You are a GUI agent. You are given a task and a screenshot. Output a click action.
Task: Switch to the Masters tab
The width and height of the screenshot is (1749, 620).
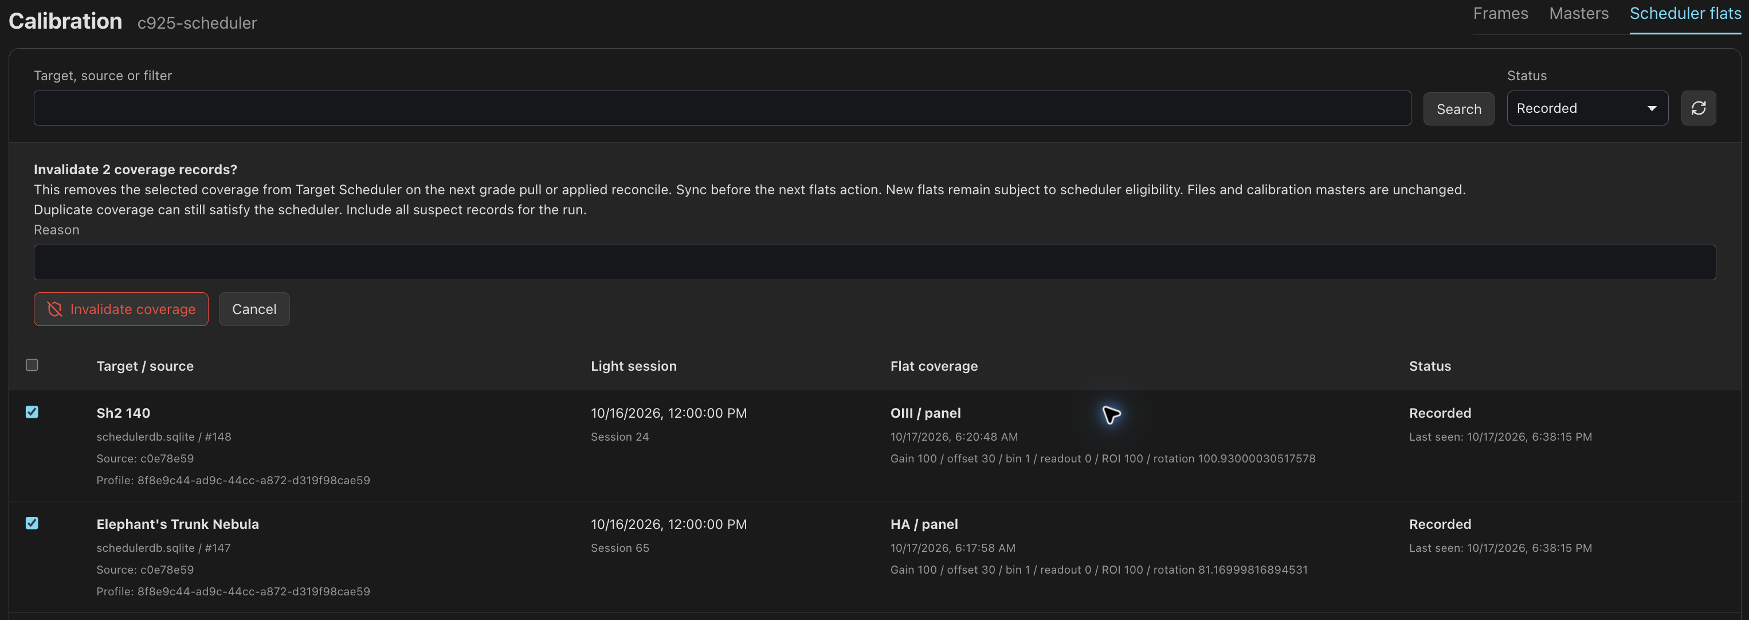point(1579,14)
